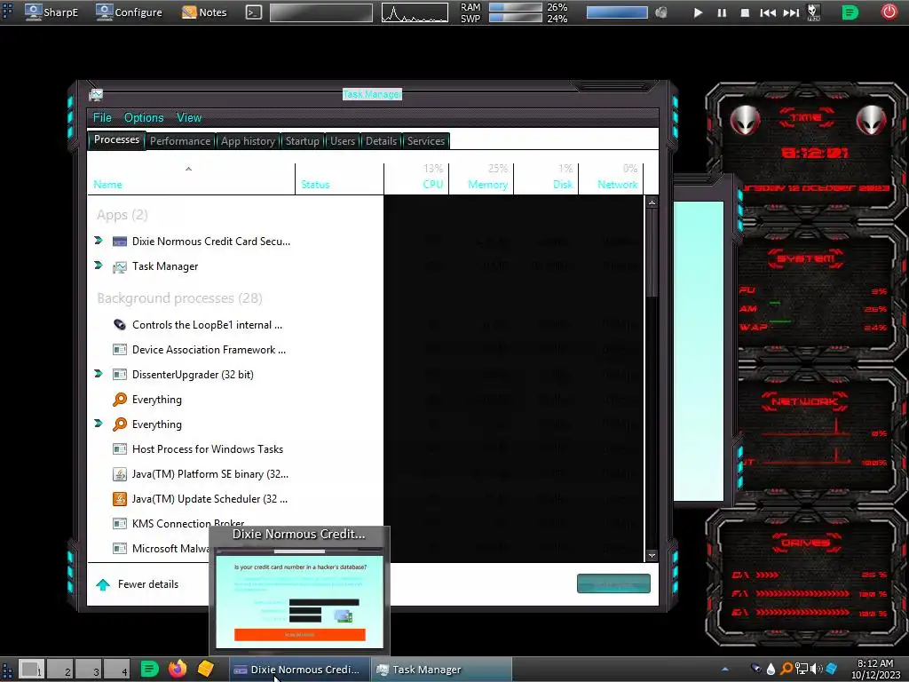The height and width of the screenshot is (682, 909).
Task: Switch to the Details tab
Action: click(381, 141)
